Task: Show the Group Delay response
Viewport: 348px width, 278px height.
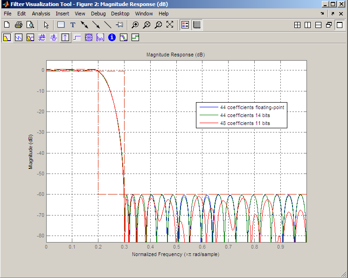Action: click(x=42, y=37)
